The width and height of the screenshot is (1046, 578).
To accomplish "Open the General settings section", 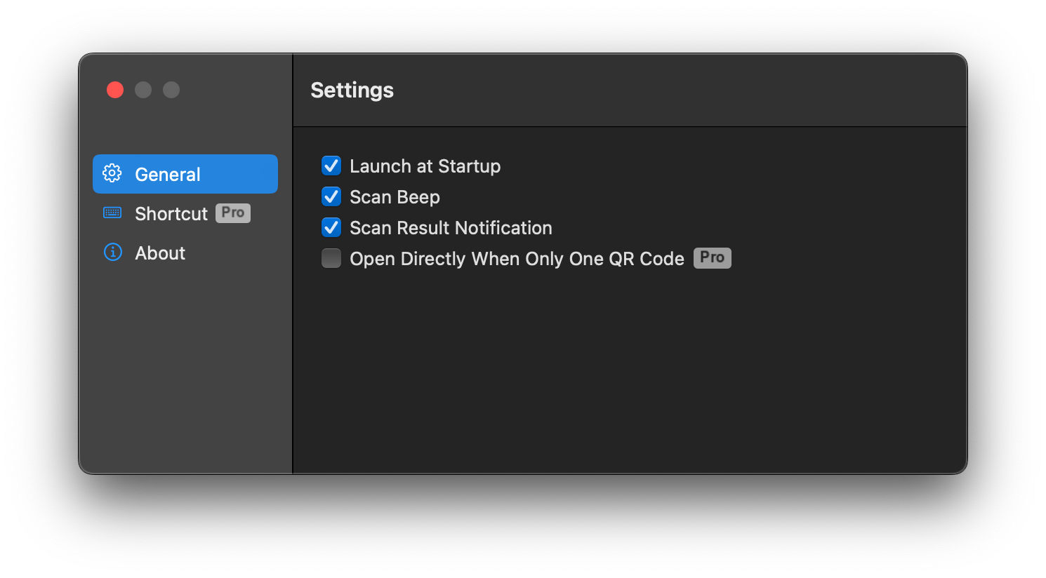I will tap(166, 173).
